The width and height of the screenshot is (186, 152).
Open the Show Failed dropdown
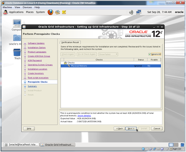coord(108,54)
